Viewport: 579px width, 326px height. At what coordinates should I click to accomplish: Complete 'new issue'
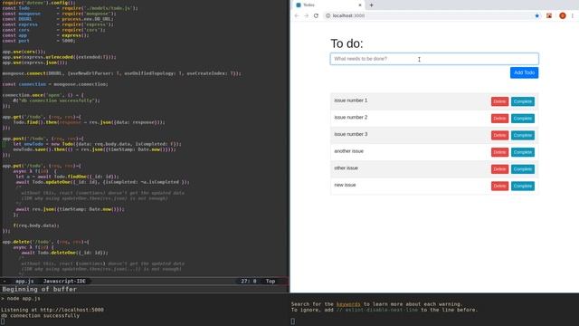[x=523, y=186]
